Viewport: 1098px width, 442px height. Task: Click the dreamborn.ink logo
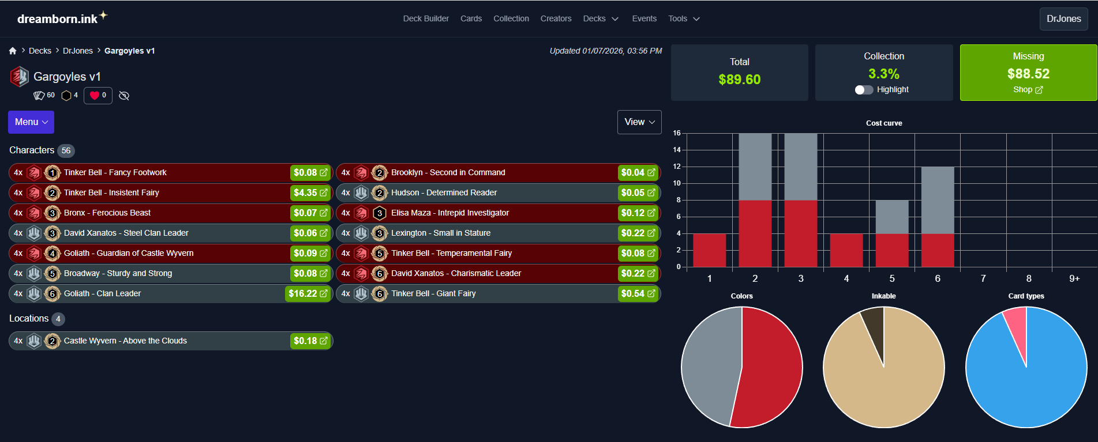62,18
